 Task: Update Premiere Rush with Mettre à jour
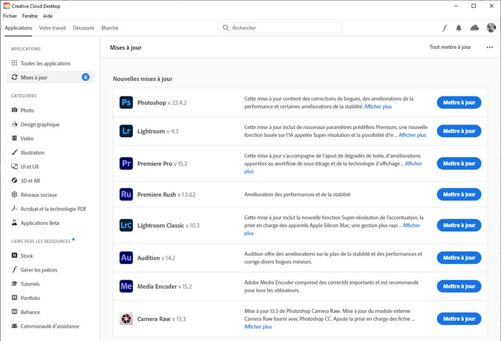(459, 194)
